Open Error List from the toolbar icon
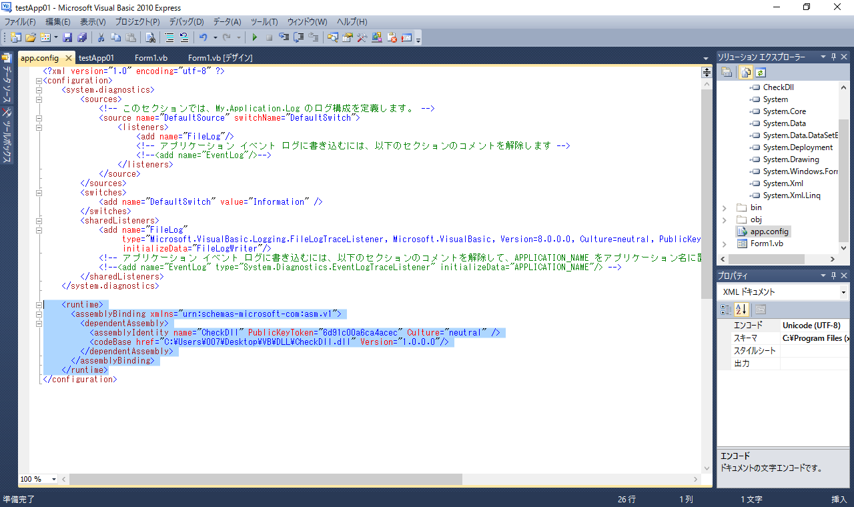The height and width of the screenshot is (507, 854). [391, 37]
